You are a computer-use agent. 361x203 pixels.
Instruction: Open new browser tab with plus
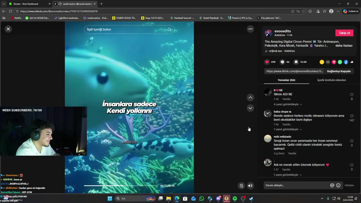[x=101, y=4]
